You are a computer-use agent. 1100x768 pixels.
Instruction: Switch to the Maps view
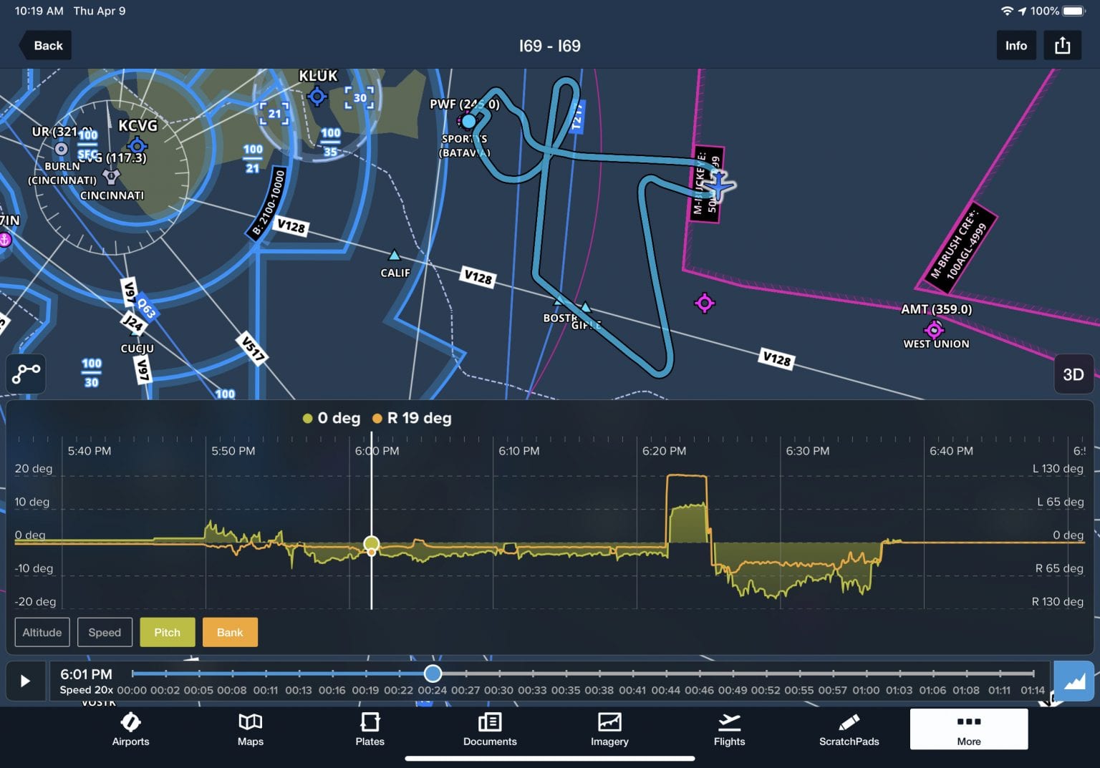pos(250,729)
